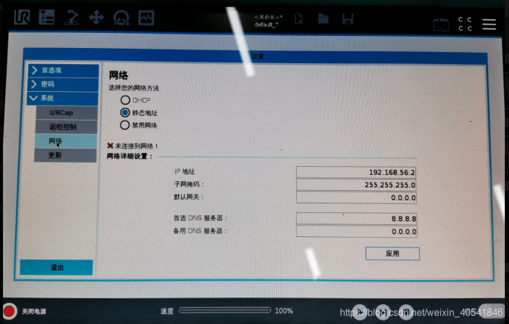Expand the 首选项 section

tap(64, 70)
